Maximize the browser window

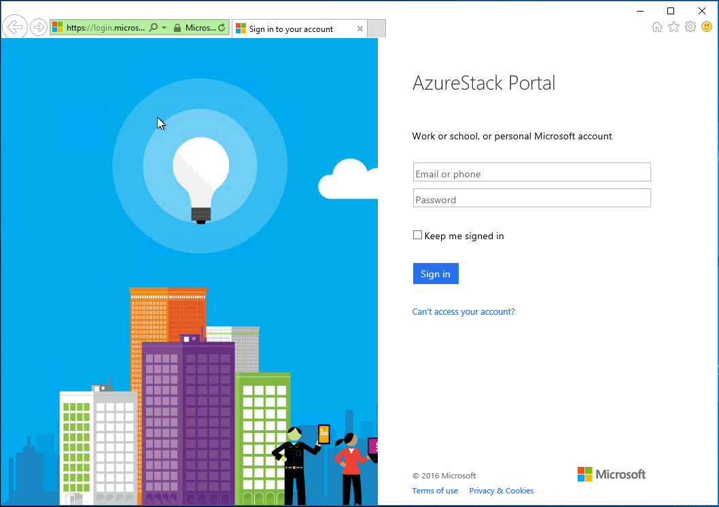[670, 11]
